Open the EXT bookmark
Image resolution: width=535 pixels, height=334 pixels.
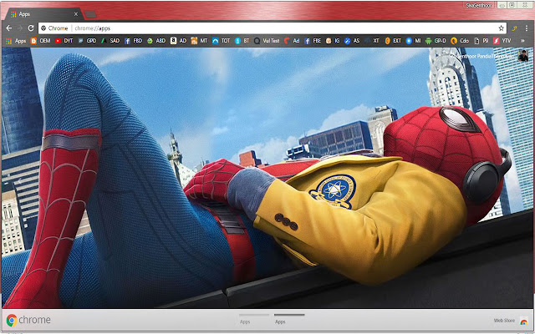pyautogui.click(x=393, y=41)
